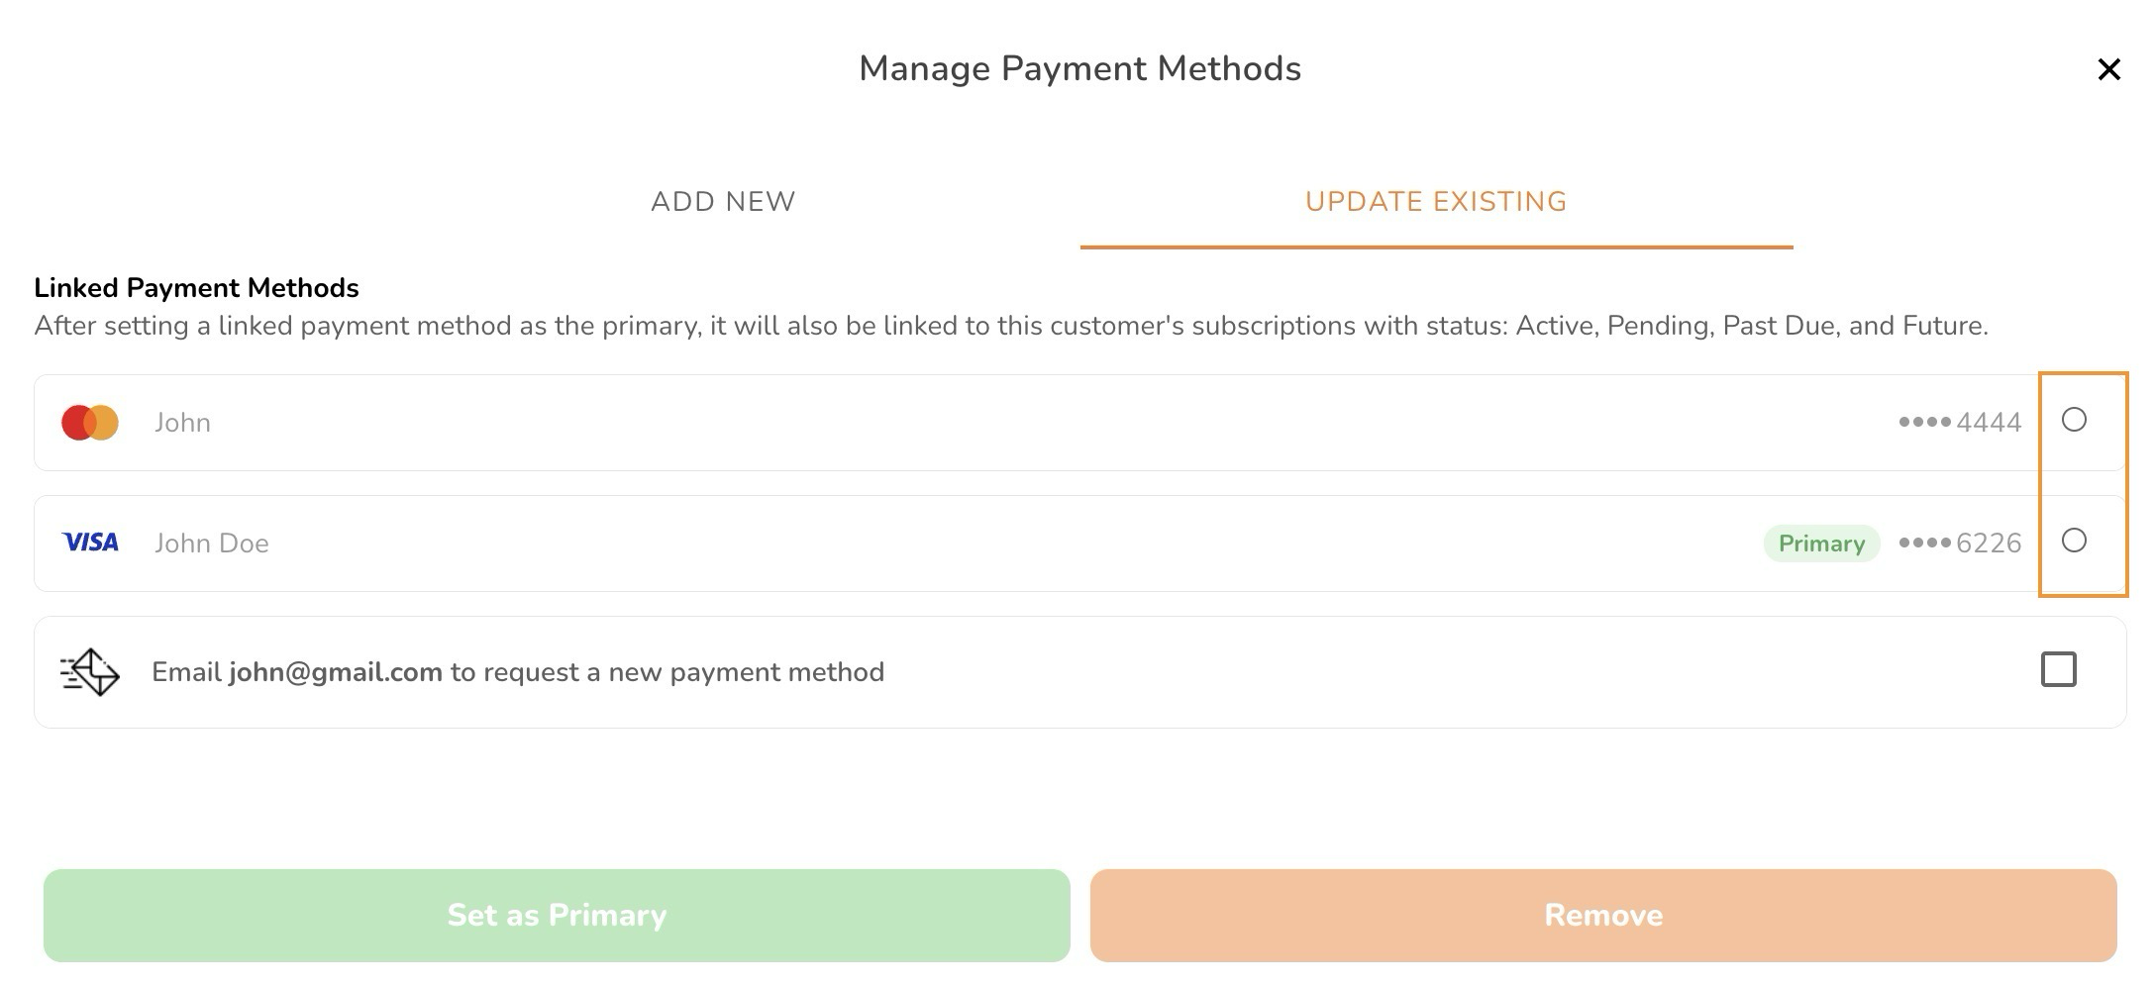Click the cardholder name John Doe
2155x988 pixels.
point(211,543)
